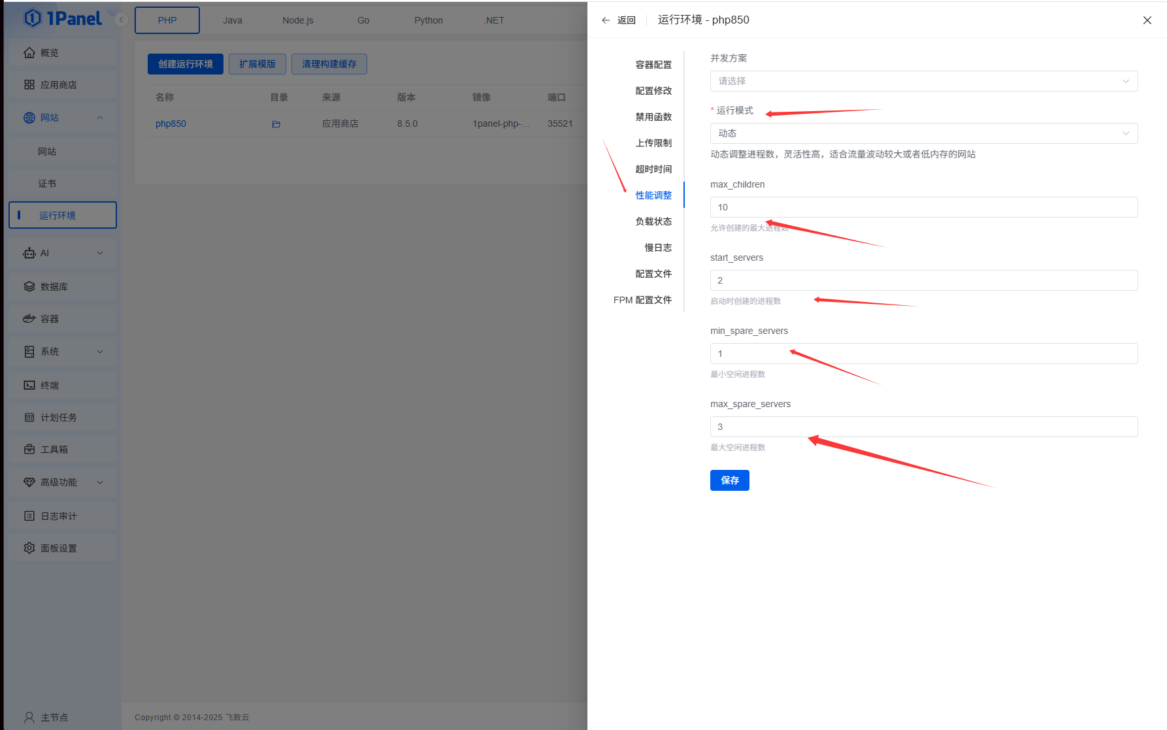This screenshot has width=1167, height=730.
Task: Expand the 高级功能 sidebar menu
Action: [100, 482]
